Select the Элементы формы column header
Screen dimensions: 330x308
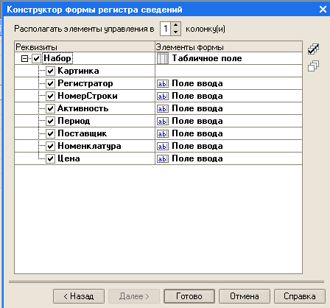click(x=228, y=46)
